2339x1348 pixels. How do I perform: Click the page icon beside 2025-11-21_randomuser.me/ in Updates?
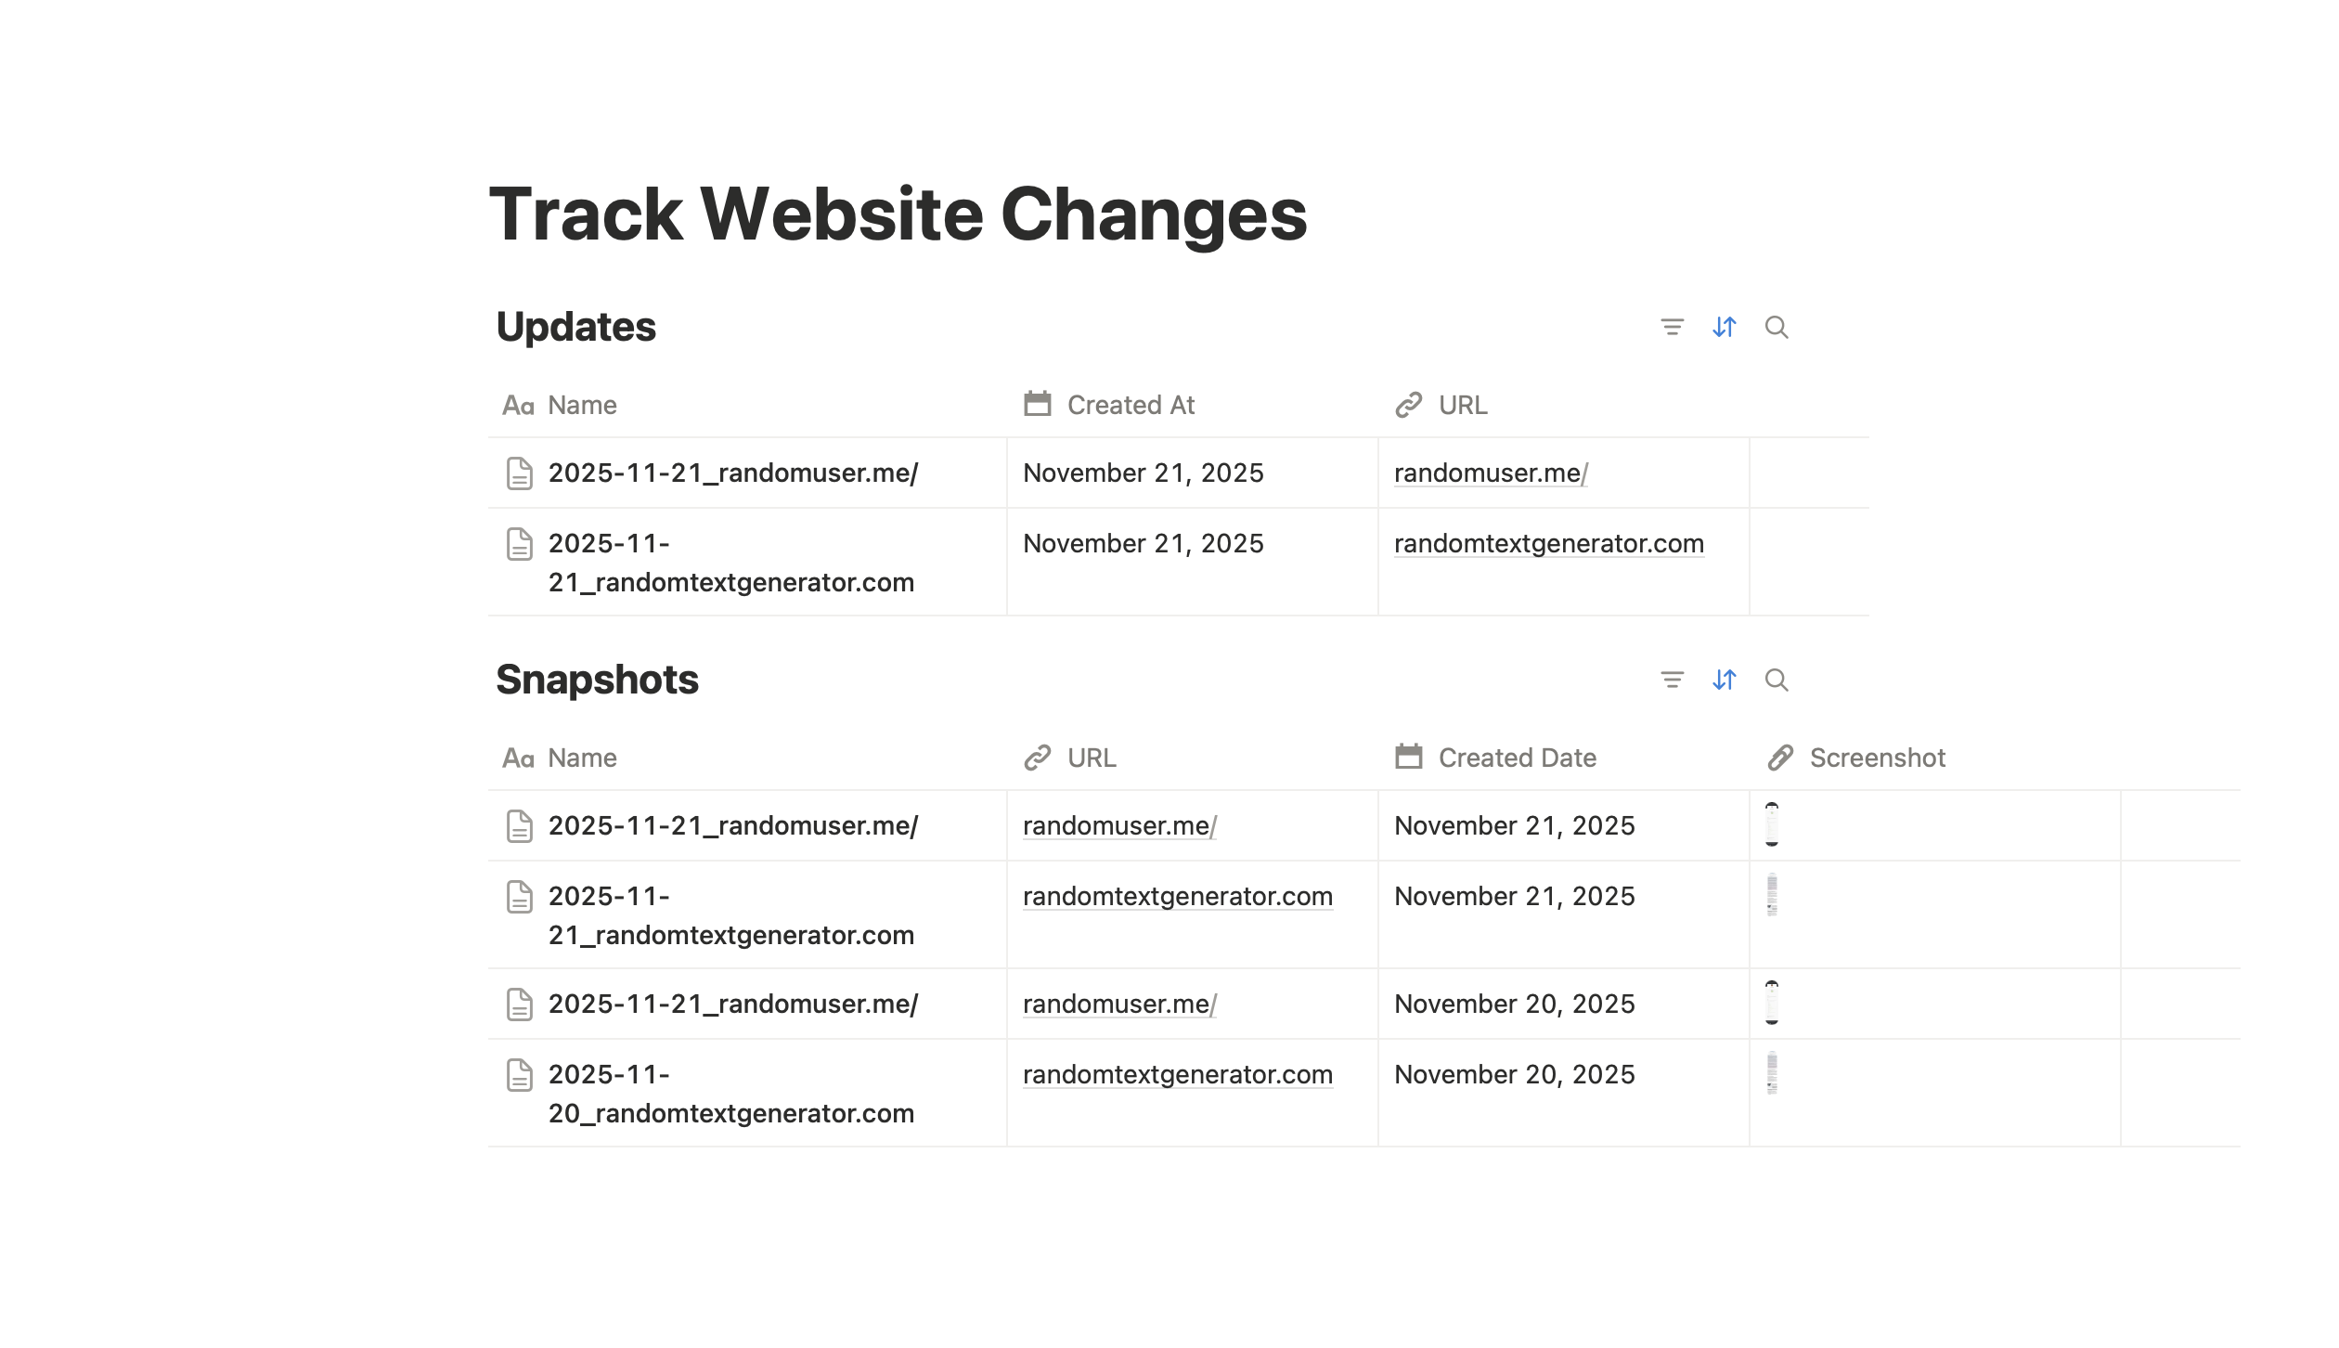click(518, 473)
